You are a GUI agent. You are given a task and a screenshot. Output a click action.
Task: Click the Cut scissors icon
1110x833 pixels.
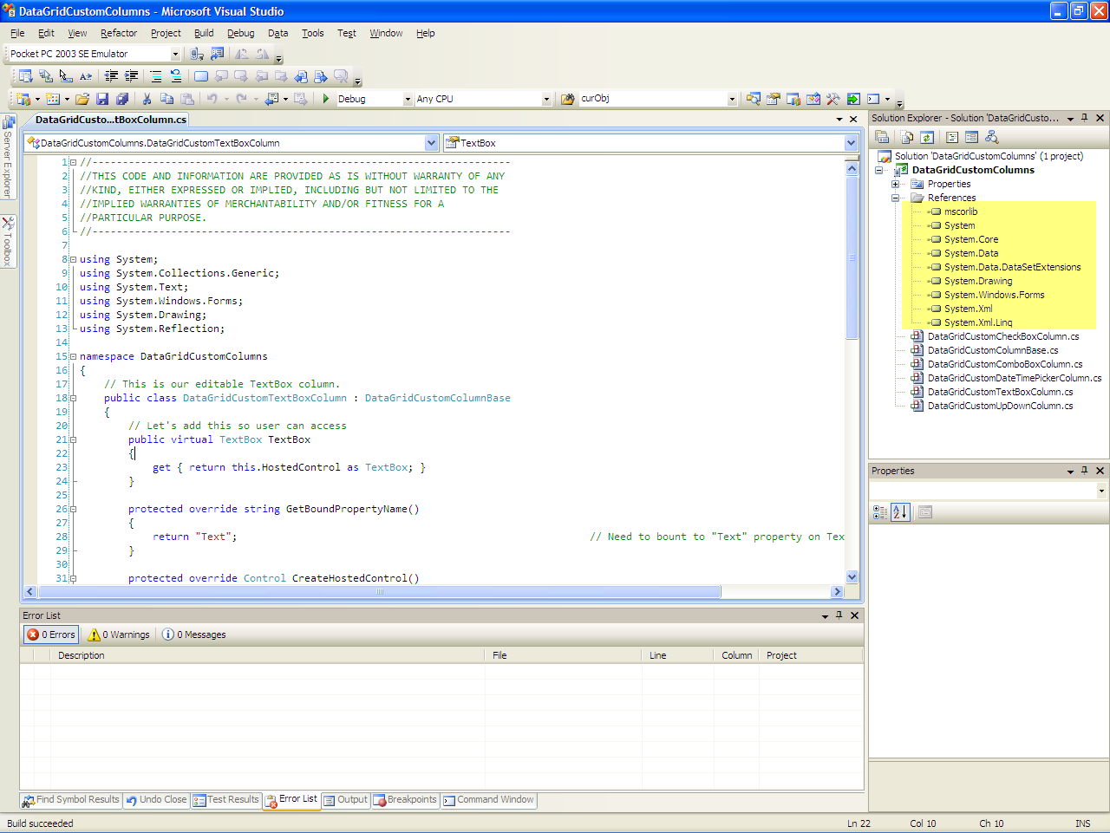(x=147, y=99)
